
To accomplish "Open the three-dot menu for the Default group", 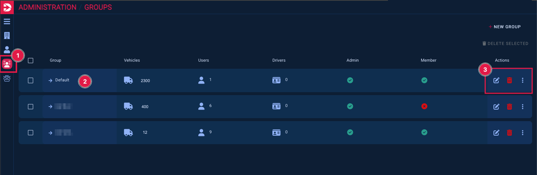I will [522, 80].
